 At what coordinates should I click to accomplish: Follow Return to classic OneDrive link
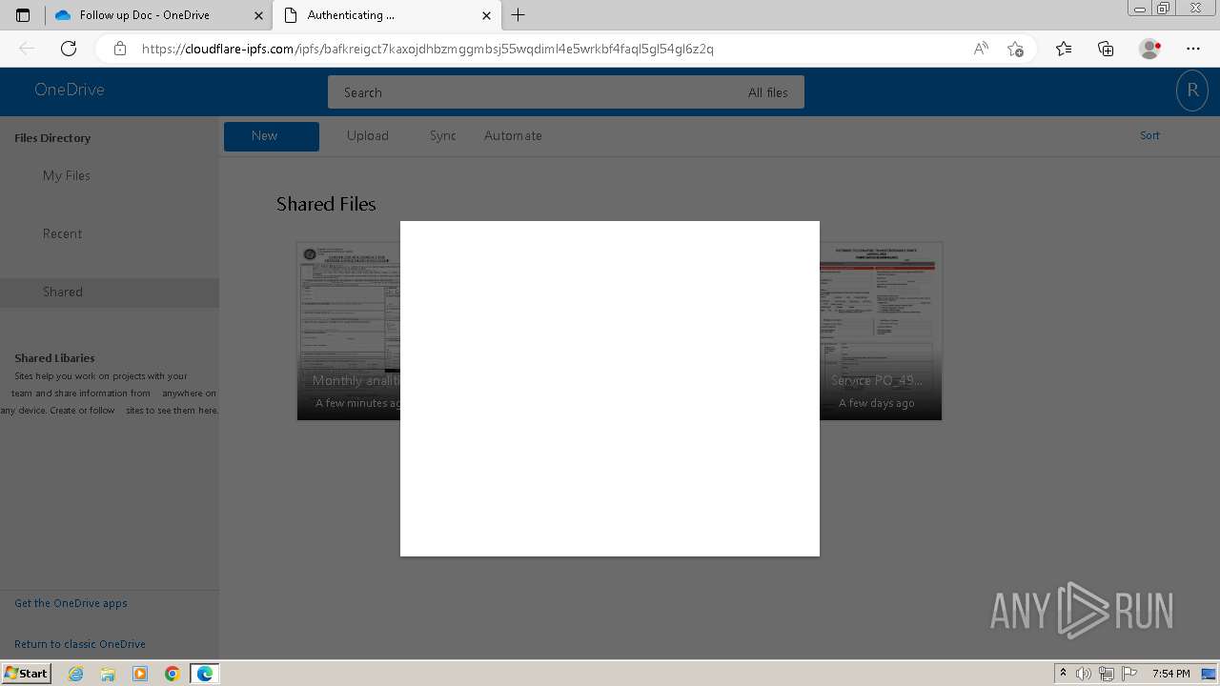(80, 644)
